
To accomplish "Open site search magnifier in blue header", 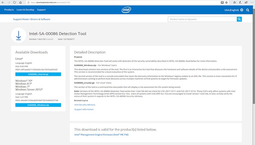I will coord(248,10).
